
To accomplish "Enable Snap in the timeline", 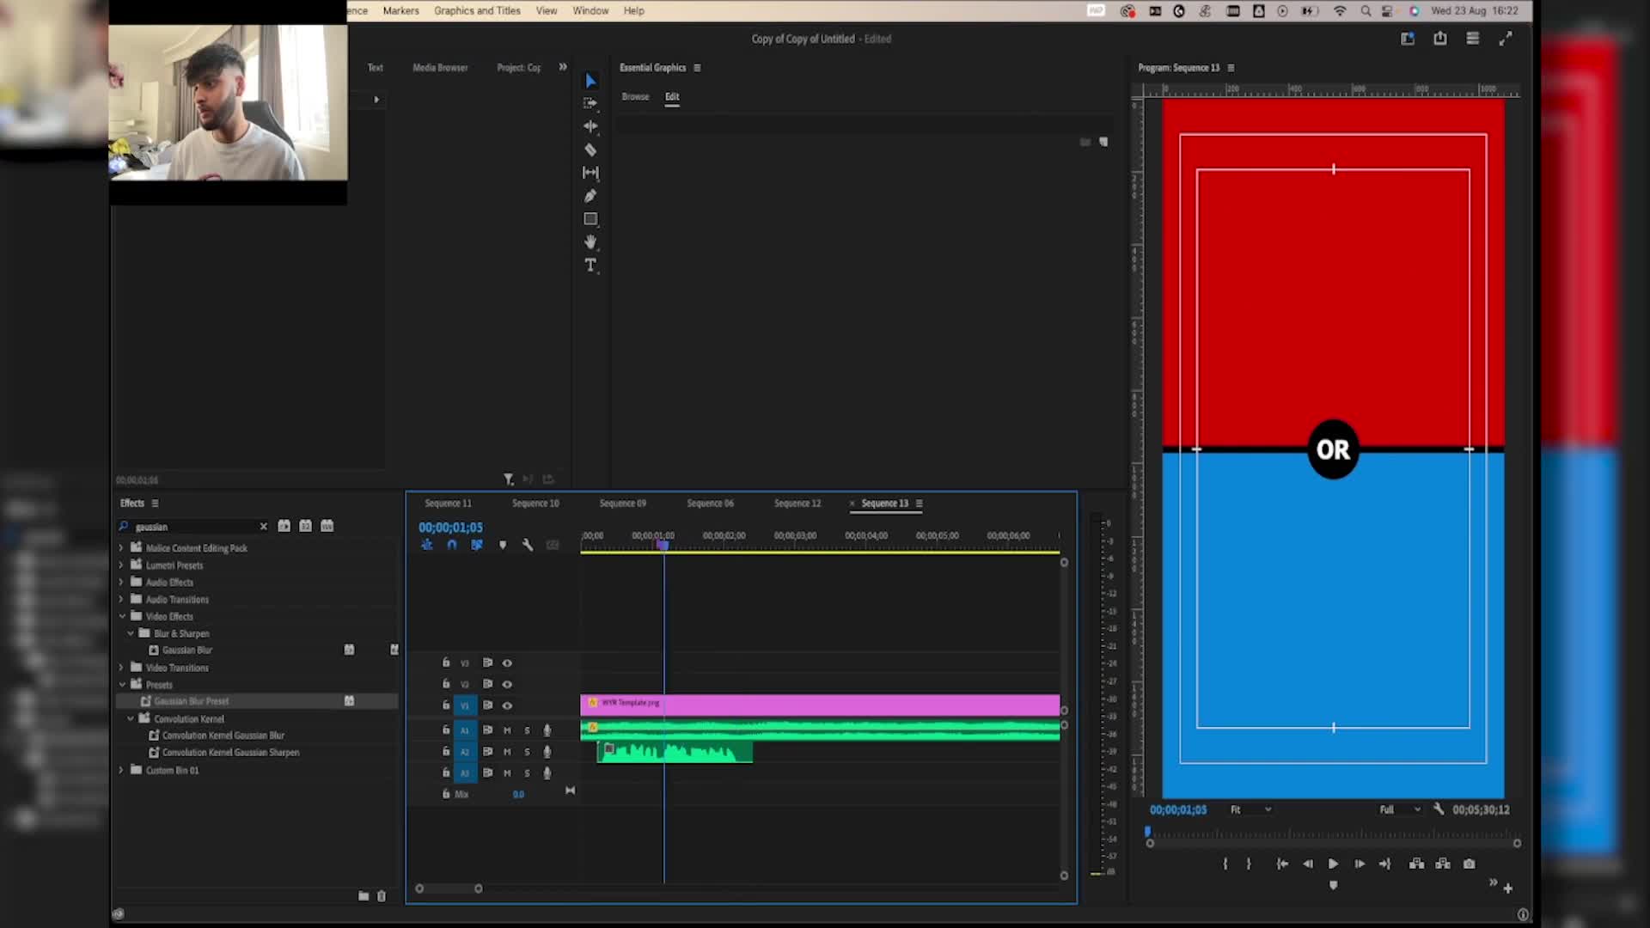I will [x=451, y=545].
